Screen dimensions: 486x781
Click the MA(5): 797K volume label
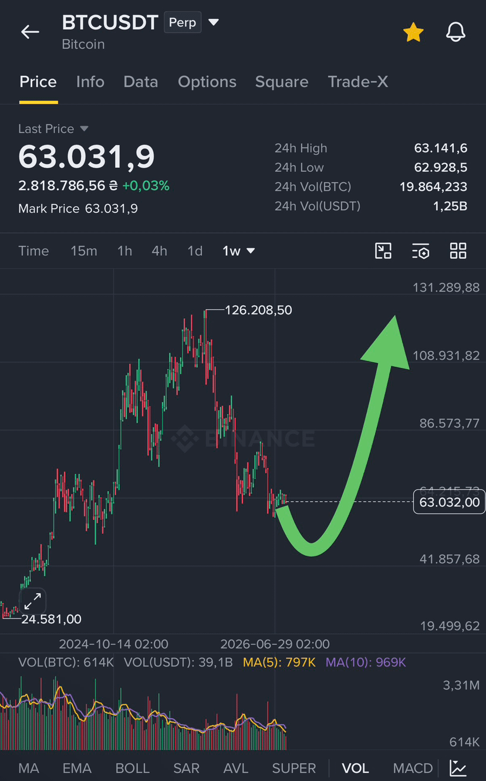point(279,662)
